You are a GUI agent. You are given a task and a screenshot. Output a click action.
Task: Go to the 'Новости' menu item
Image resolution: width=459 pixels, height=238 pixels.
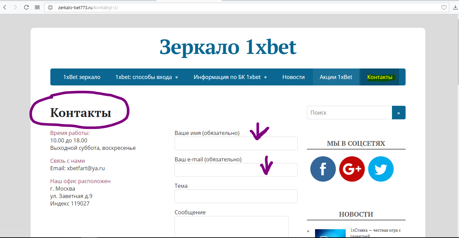click(293, 77)
